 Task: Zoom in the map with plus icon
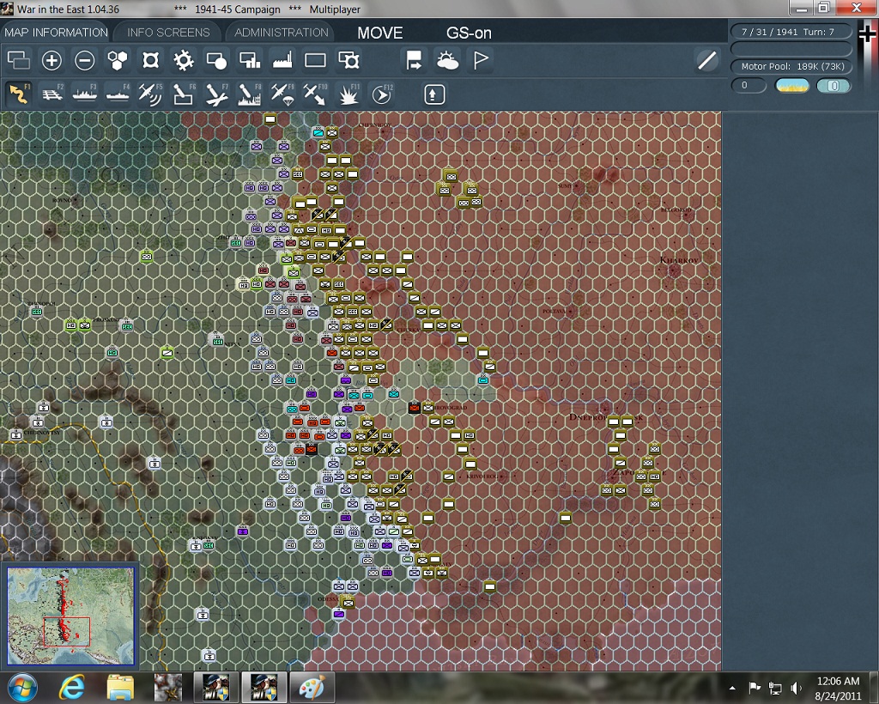pos(52,60)
